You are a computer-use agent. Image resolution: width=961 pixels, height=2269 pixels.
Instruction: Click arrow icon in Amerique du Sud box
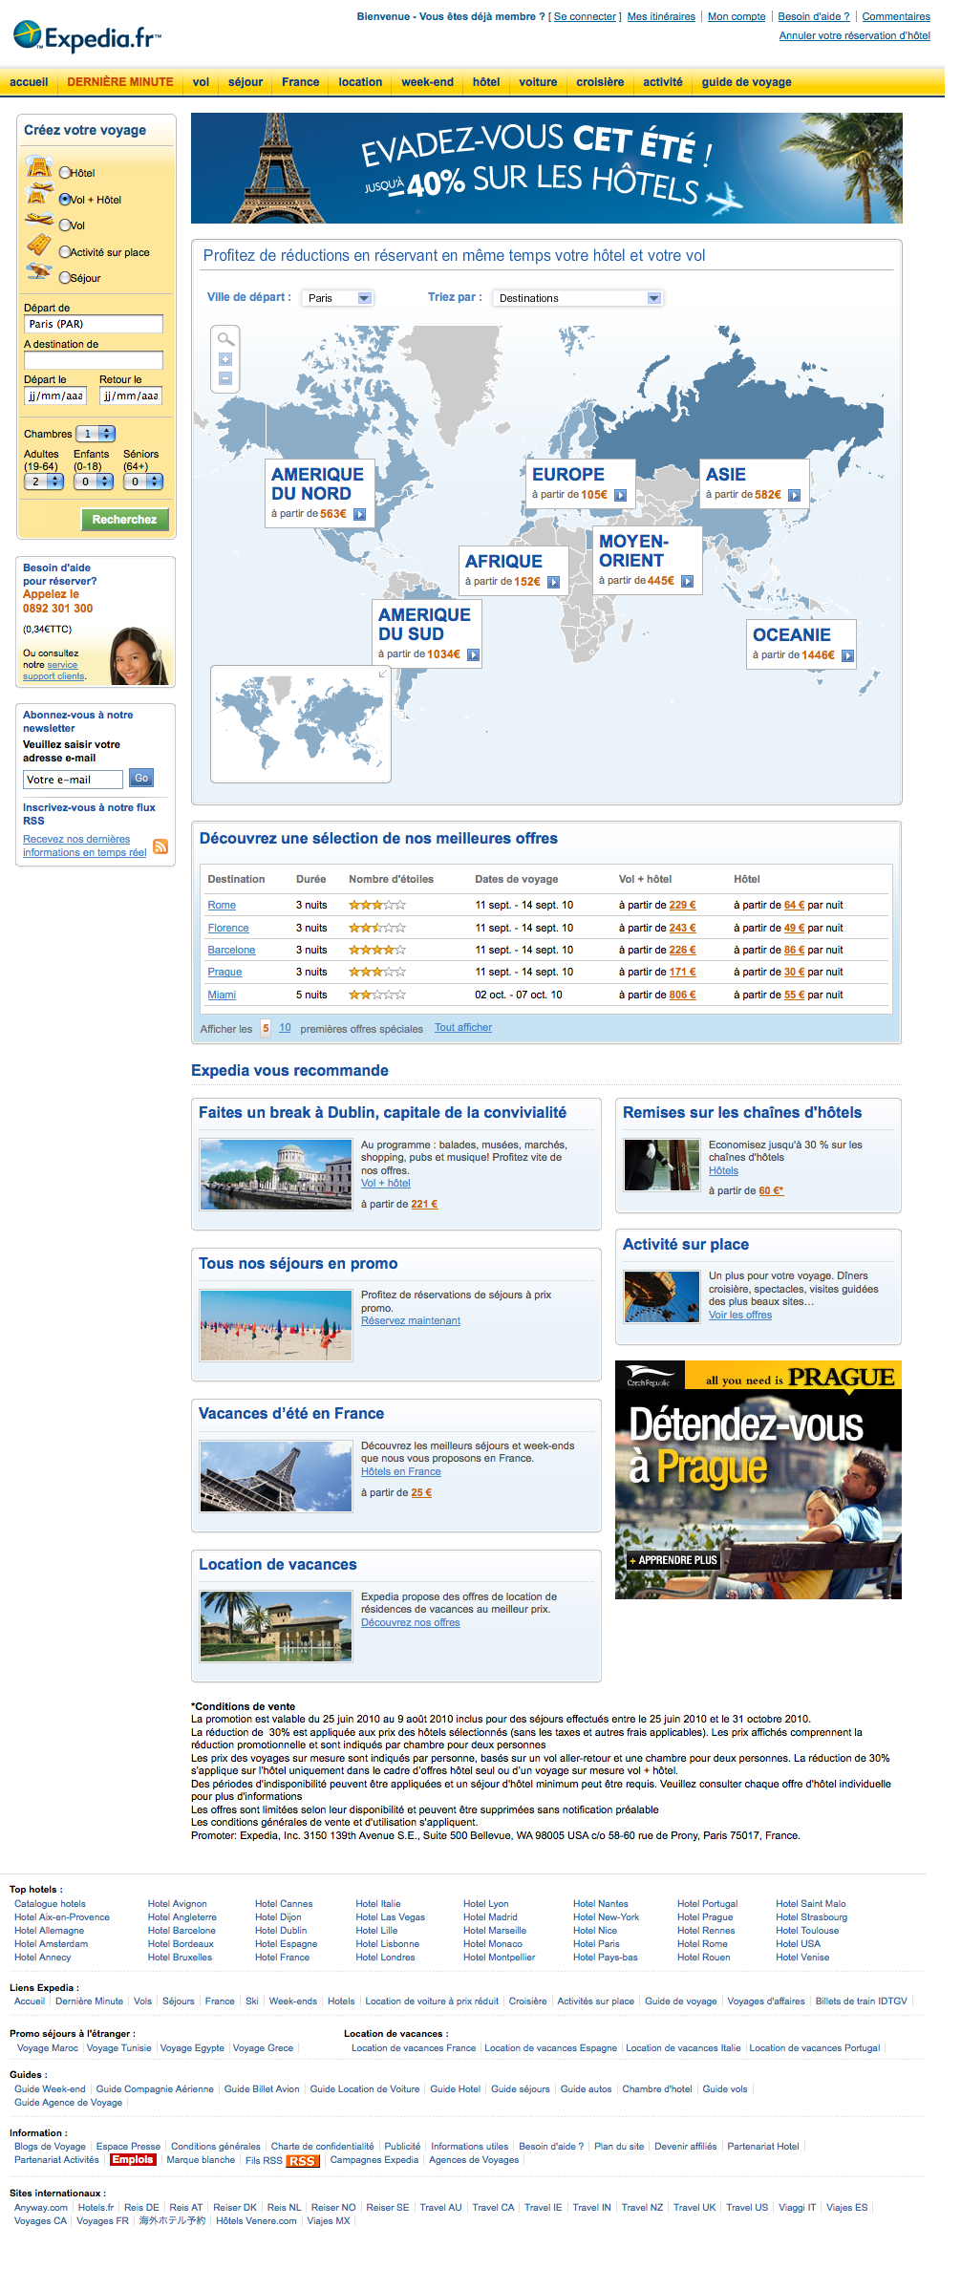473,654
